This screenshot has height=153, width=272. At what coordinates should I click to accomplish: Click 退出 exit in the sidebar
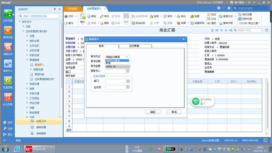[8, 134]
